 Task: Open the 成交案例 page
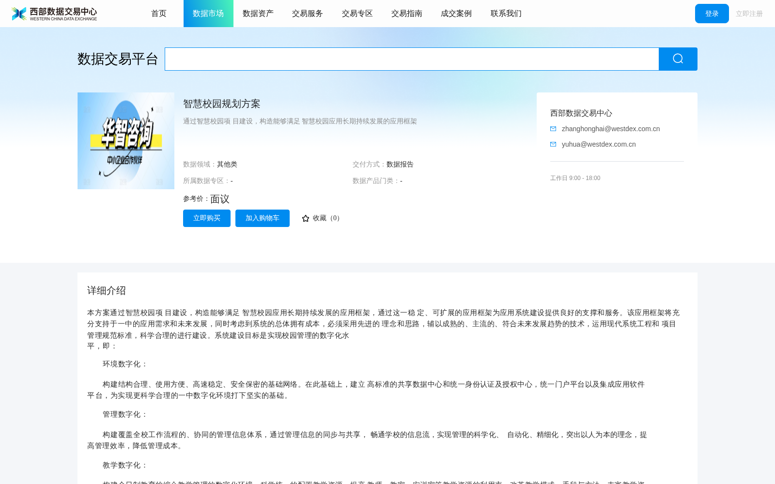pyautogui.click(x=456, y=14)
